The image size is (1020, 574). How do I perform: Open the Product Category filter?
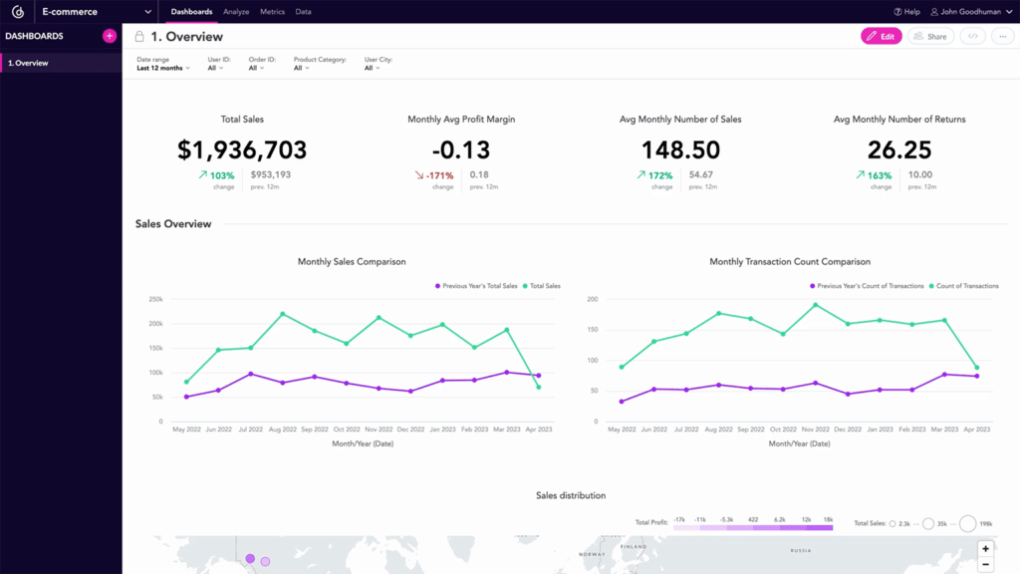click(x=320, y=64)
